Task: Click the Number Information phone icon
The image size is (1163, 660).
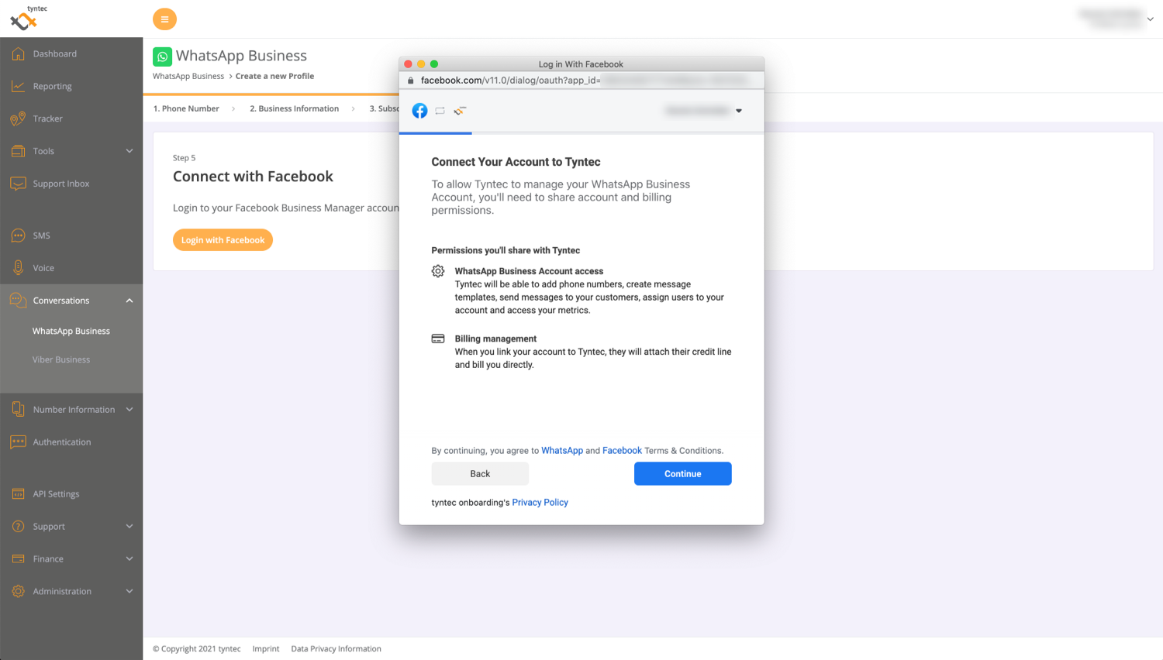Action: pyautogui.click(x=18, y=409)
